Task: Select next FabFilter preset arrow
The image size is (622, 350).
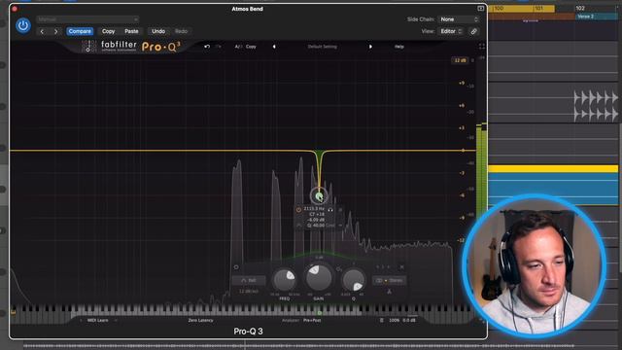Action: click(x=370, y=47)
